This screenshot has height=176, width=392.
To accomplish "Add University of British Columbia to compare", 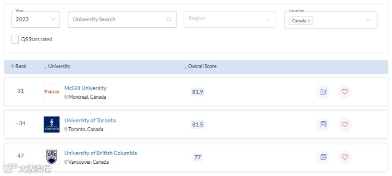I will [x=323, y=157].
